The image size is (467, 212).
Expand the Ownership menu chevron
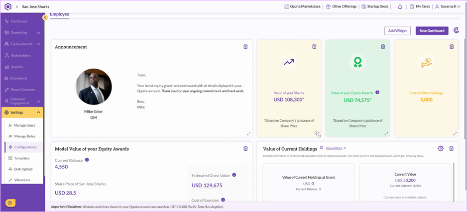38,33
